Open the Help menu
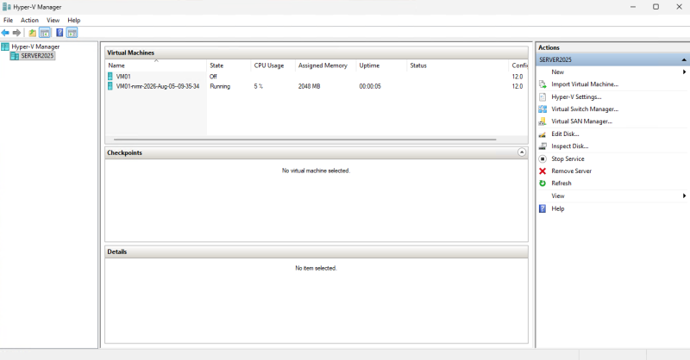 (x=74, y=20)
